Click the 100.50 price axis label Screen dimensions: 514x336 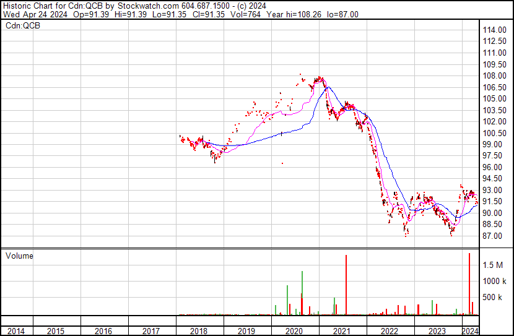tap(495, 133)
